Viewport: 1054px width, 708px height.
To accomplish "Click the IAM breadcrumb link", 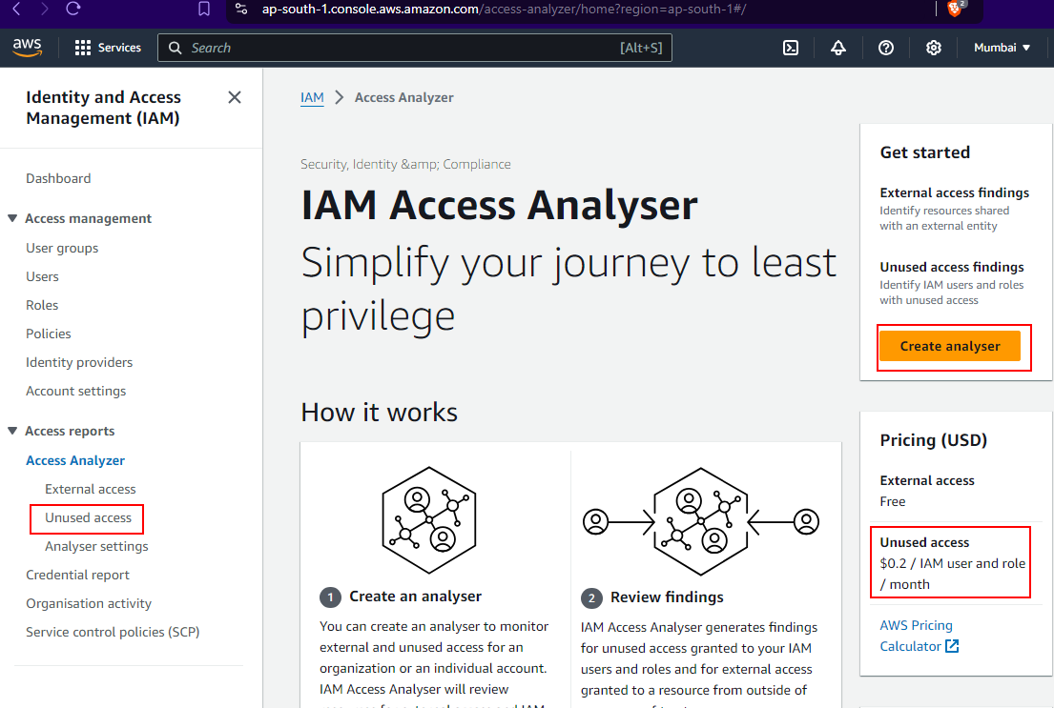I will [312, 97].
